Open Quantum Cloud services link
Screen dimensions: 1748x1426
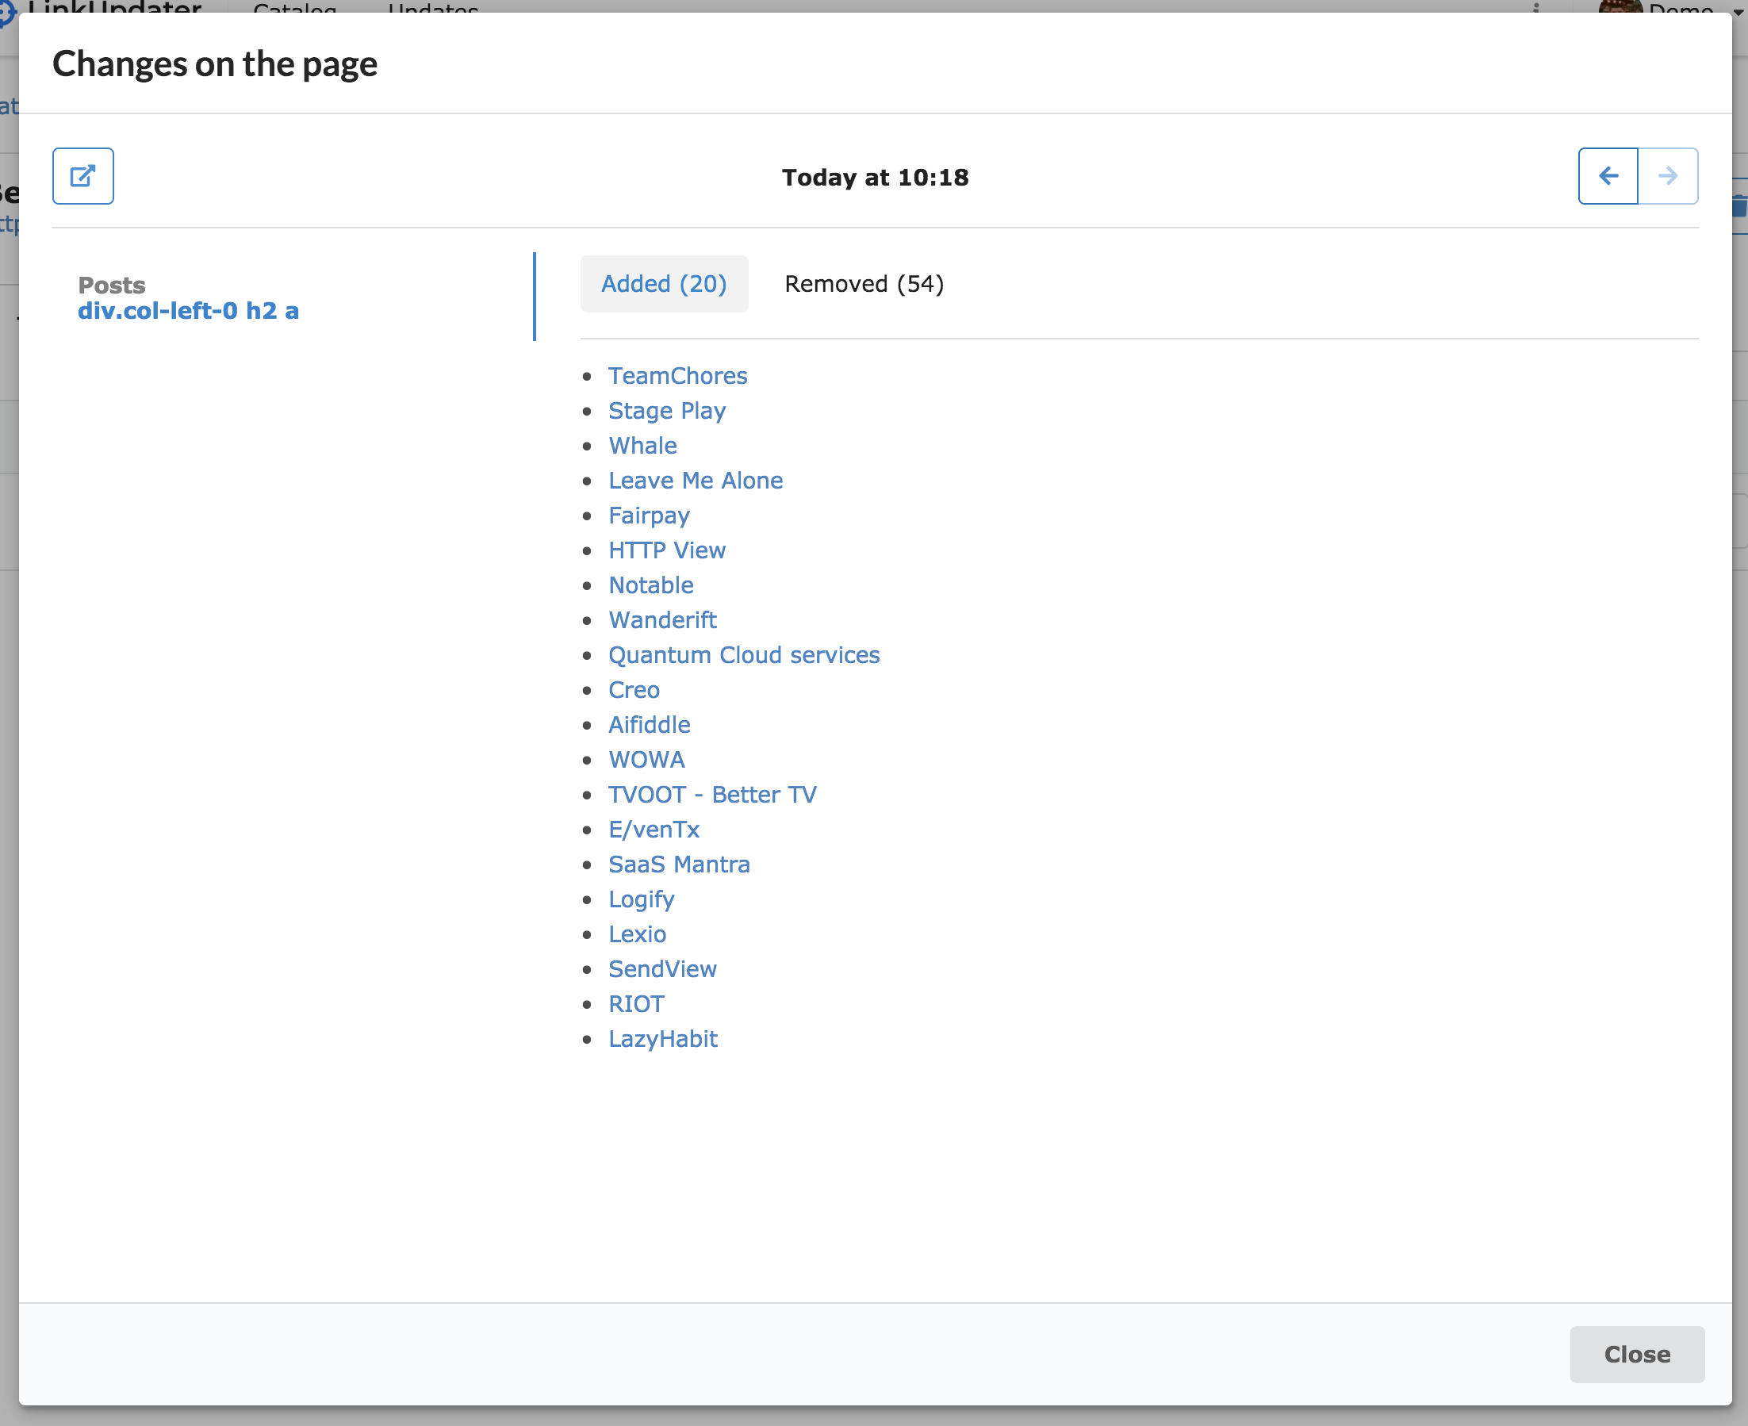743,655
